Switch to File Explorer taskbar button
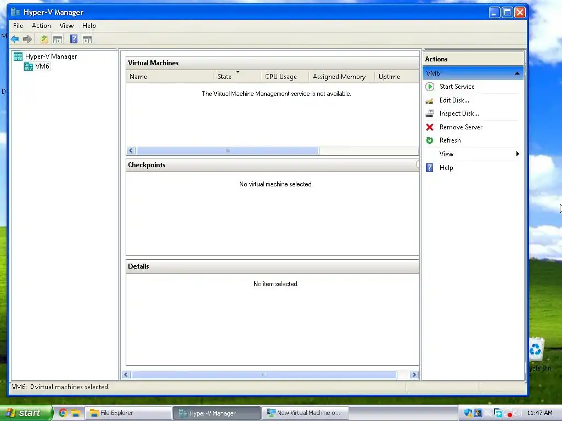 pyautogui.click(x=128, y=413)
